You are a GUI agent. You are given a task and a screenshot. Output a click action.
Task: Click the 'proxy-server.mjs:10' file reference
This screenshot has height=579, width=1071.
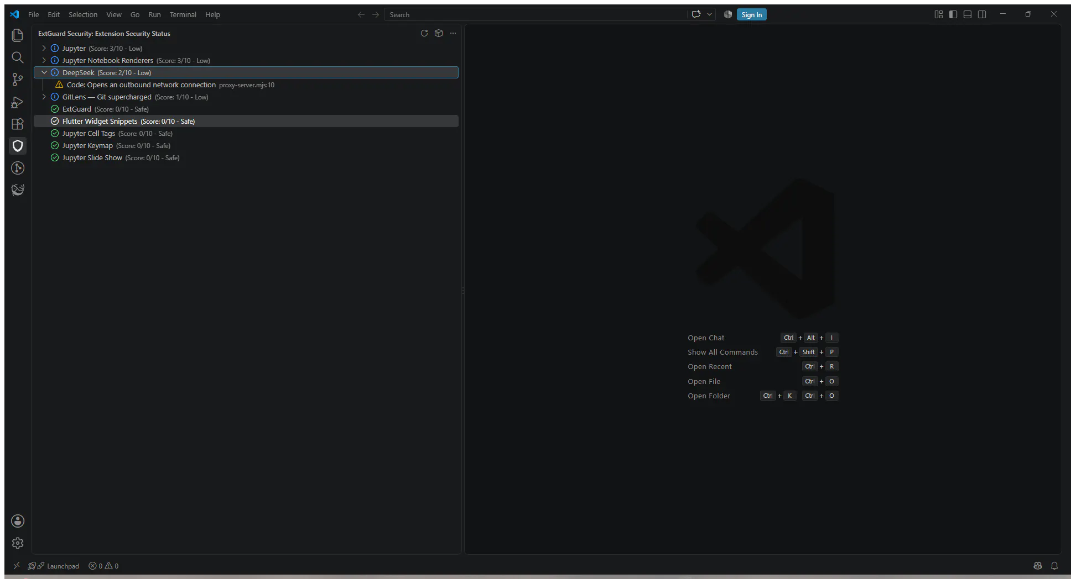coord(247,85)
